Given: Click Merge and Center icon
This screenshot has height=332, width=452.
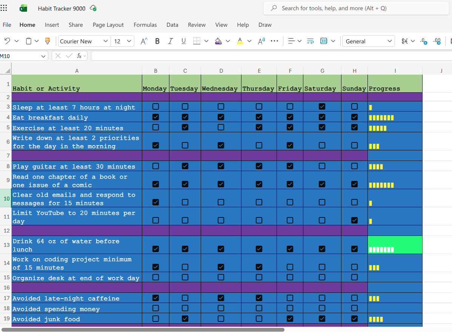Looking at the screenshot, I should [x=324, y=41].
